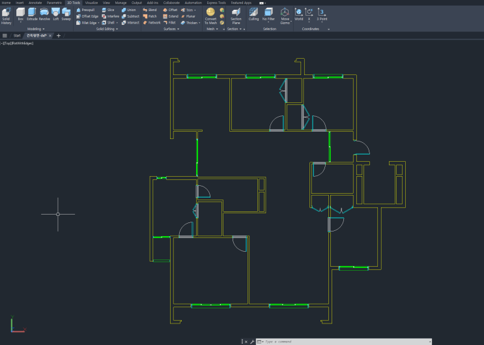484x345 pixels.
Task: Open the file tabs hamburger menu
Action: (5, 36)
